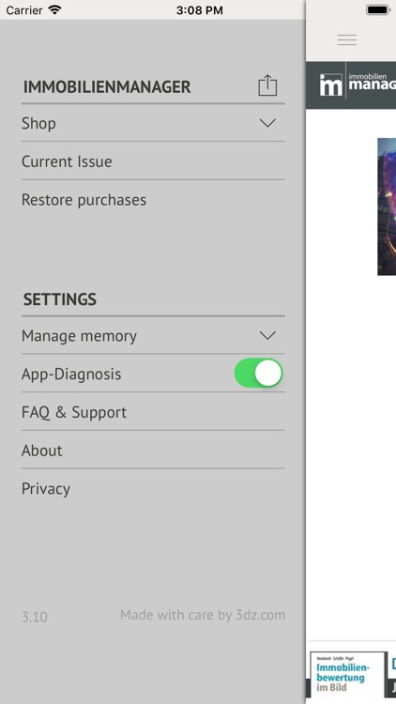Tap the App-Diagnosis label

(x=71, y=374)
